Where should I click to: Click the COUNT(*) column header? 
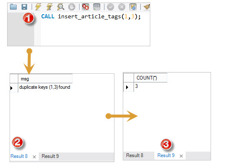pyautogui.click(x=150, y=78)
